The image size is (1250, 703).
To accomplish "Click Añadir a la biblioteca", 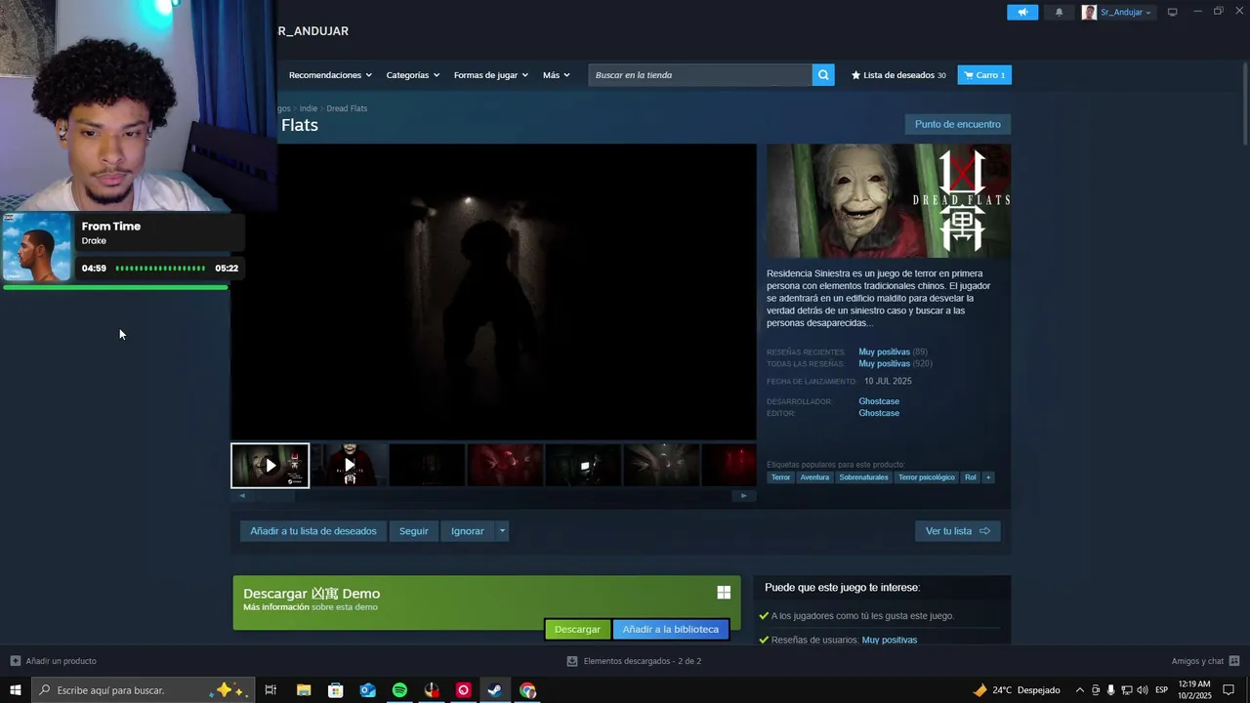I will (670, 630).
